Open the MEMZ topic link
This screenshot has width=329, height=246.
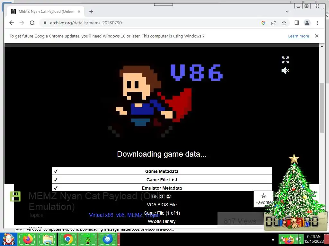(x=135, y=215)
